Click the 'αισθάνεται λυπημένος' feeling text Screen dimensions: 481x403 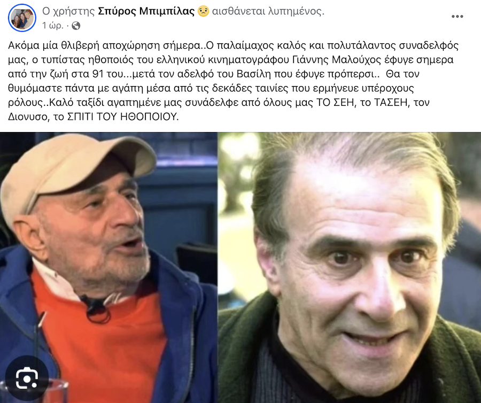click(268, 11)
